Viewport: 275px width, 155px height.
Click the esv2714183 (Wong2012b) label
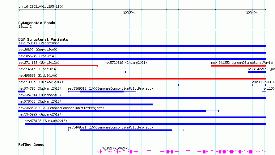(x=39, y=63)
